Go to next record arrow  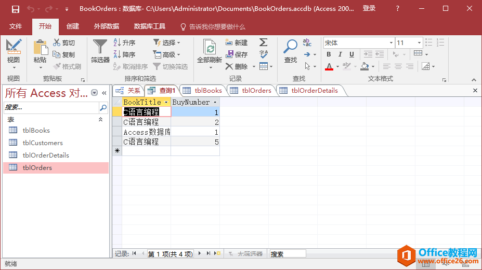point(200,253)
